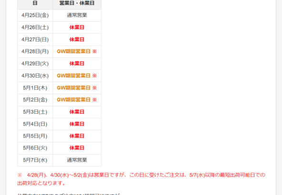Image resolution: width=282 pixels, height=195 pixels.
Task: Click the 休業日 label for 5月4日(日)
Action: (x=77, y=124)
